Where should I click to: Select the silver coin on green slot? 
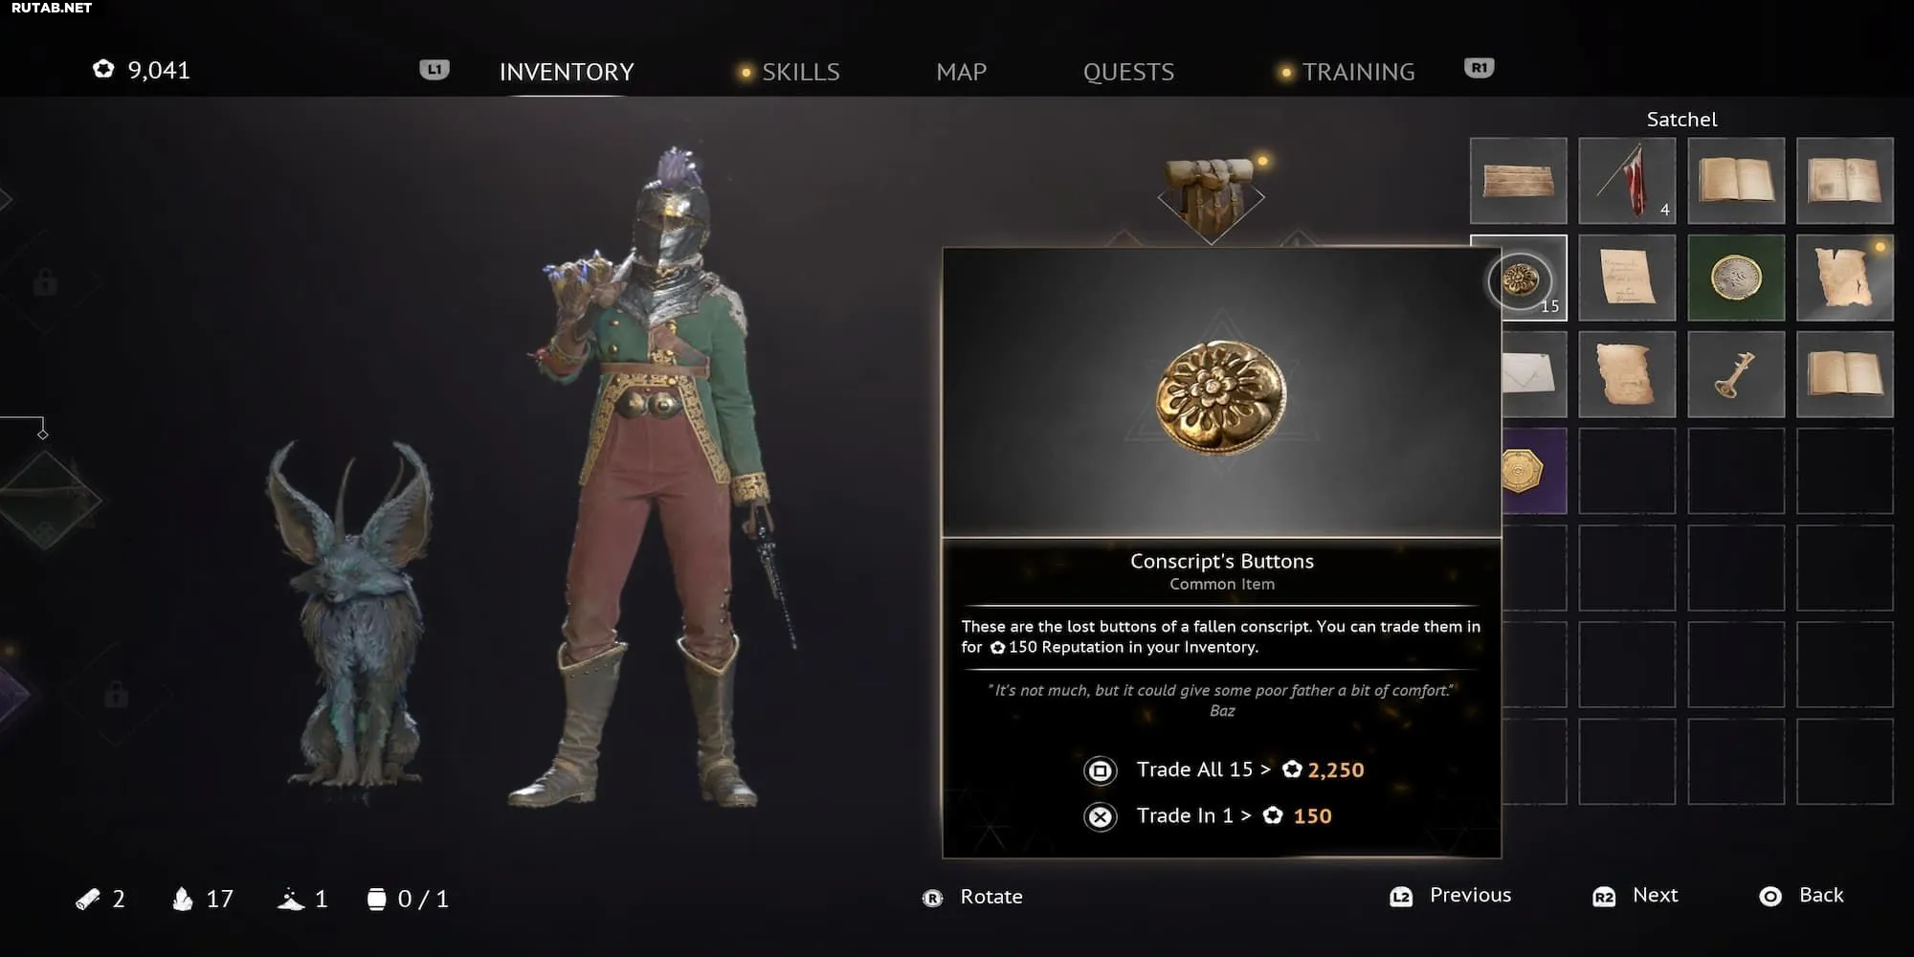coord(1736,278)
